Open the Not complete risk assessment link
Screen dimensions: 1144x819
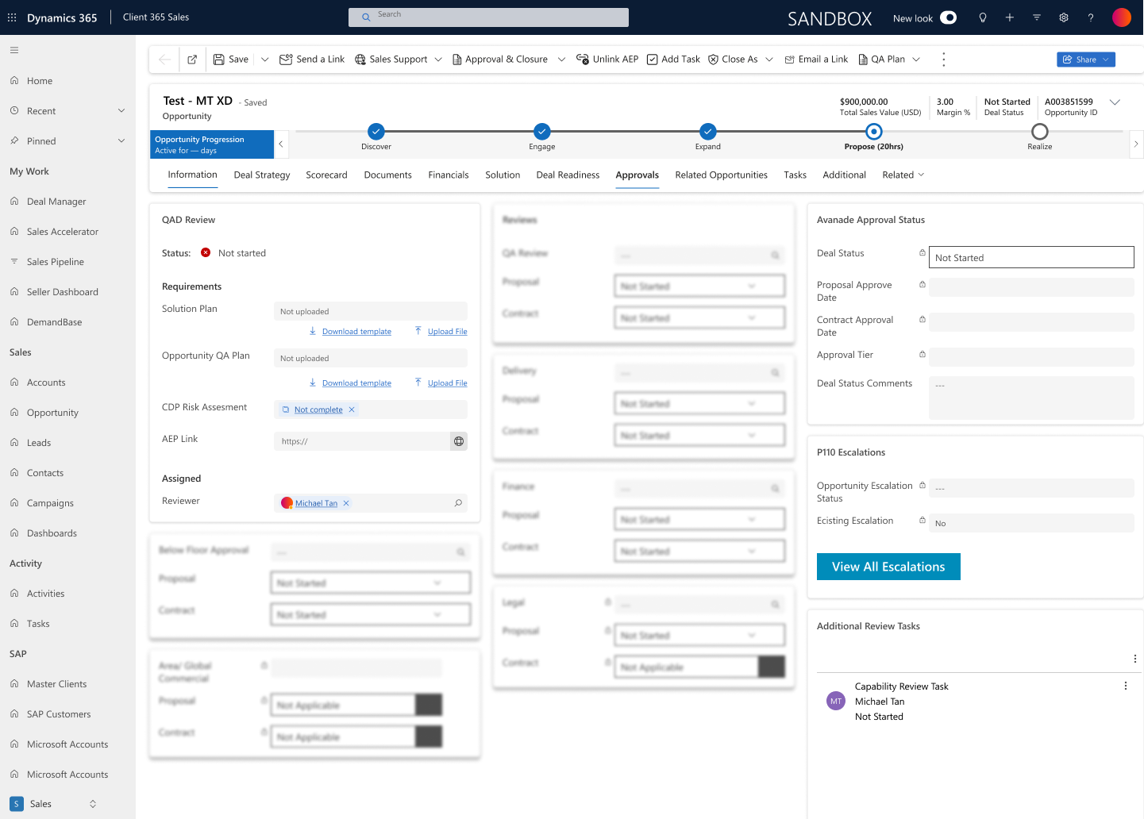click(318, 409)
